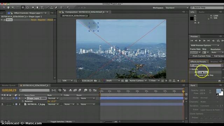Select the Type text tool
Screen dimensions: 224x126
pyautogui.click(x=42, y=7)
